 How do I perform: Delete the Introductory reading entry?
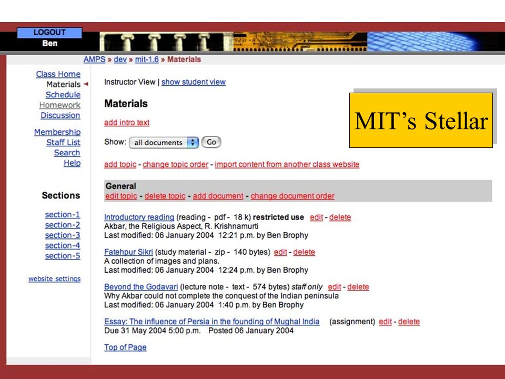coord(340,217)
